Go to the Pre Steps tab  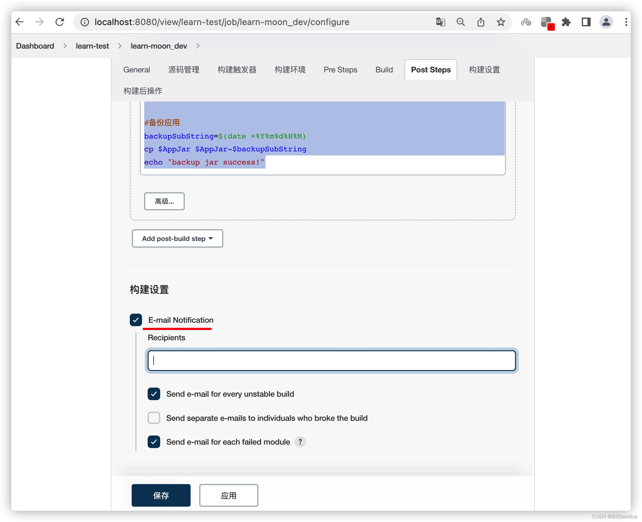[x=340, y=70]
